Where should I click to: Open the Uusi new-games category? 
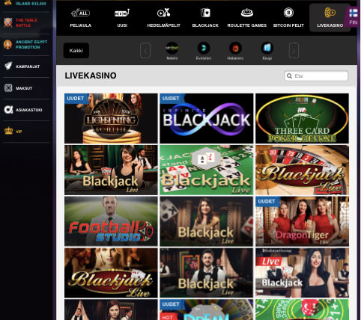[122, 18]
